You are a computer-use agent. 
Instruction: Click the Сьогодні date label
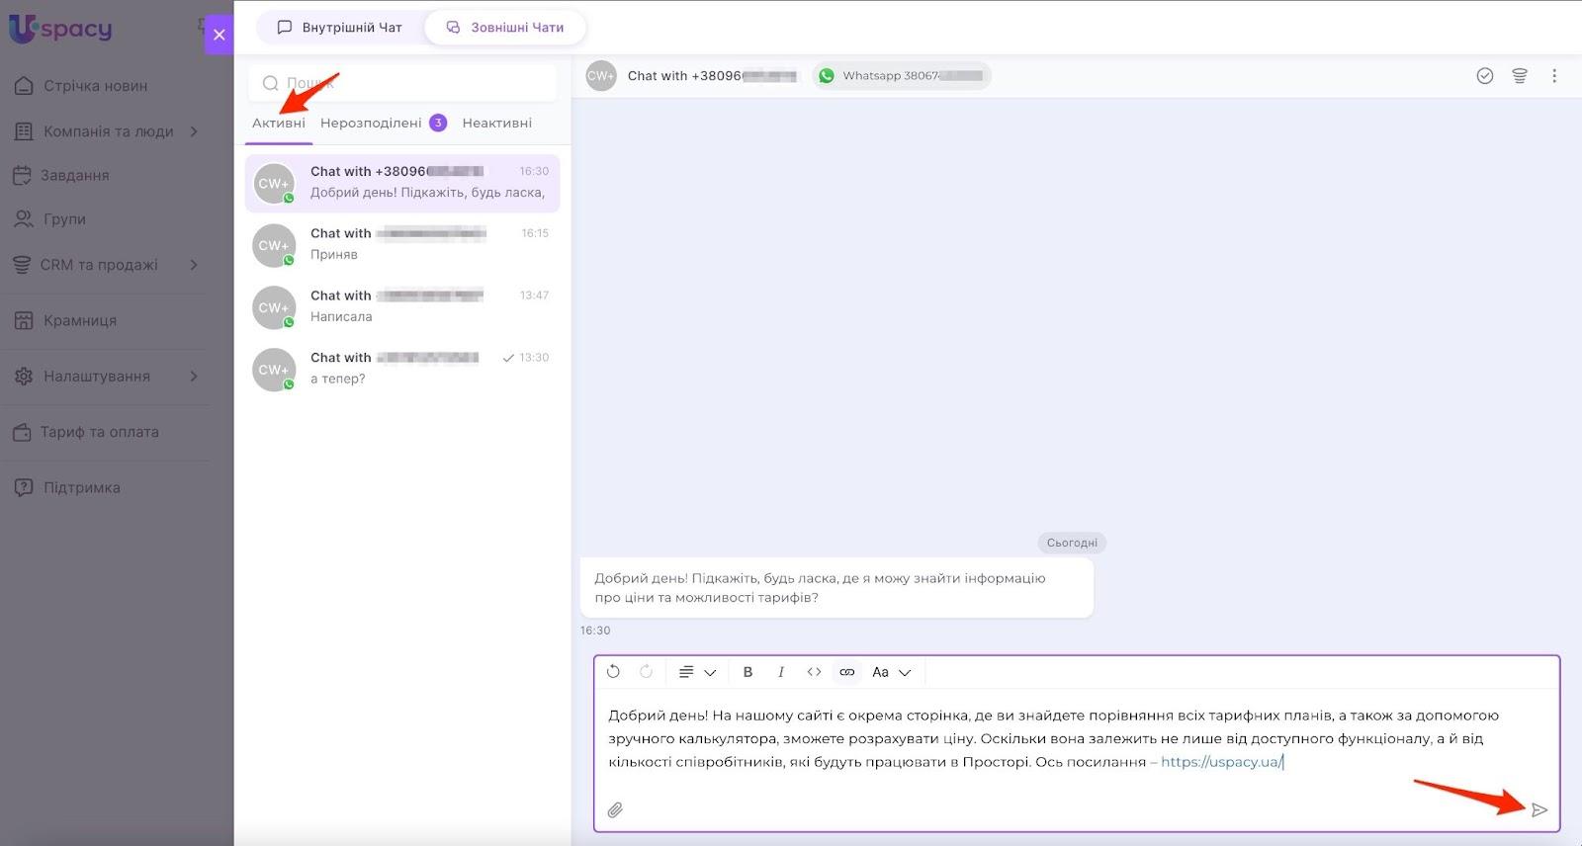pyautogui.click(x=1072, y=543)
